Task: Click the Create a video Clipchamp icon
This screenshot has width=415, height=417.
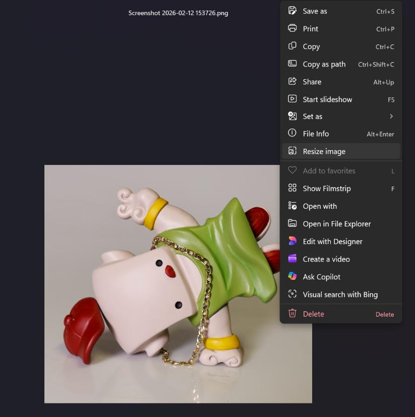Action: tap(292, 259)
